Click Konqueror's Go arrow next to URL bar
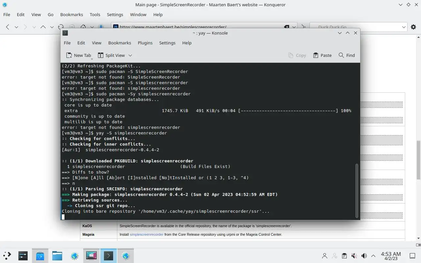The height and width of the screenshot is (263, 421). (x=304, y=27)
